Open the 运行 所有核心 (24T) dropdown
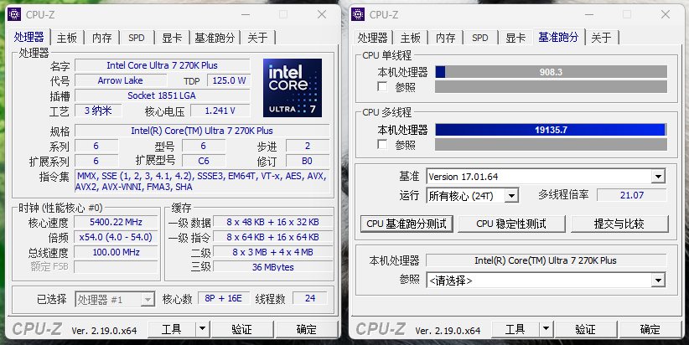 point(511,195)
